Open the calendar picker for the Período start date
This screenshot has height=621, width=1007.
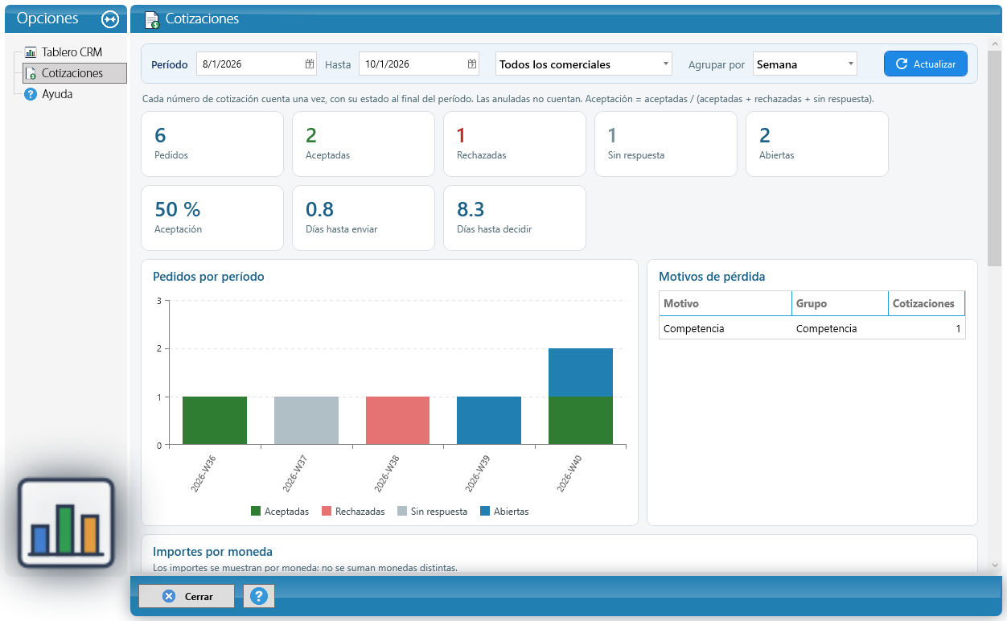(310, 64)
